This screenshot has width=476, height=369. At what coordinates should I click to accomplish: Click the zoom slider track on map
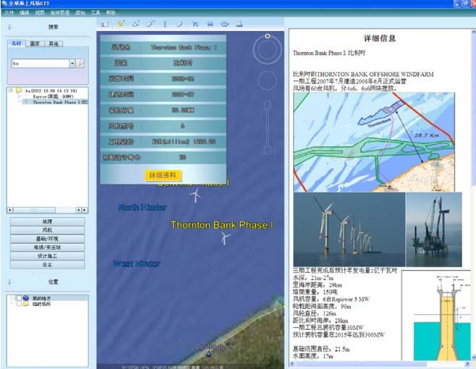268,127
